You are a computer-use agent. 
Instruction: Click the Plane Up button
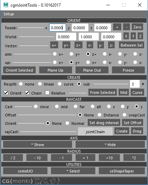pyautogui.click(x=55, y=70)
